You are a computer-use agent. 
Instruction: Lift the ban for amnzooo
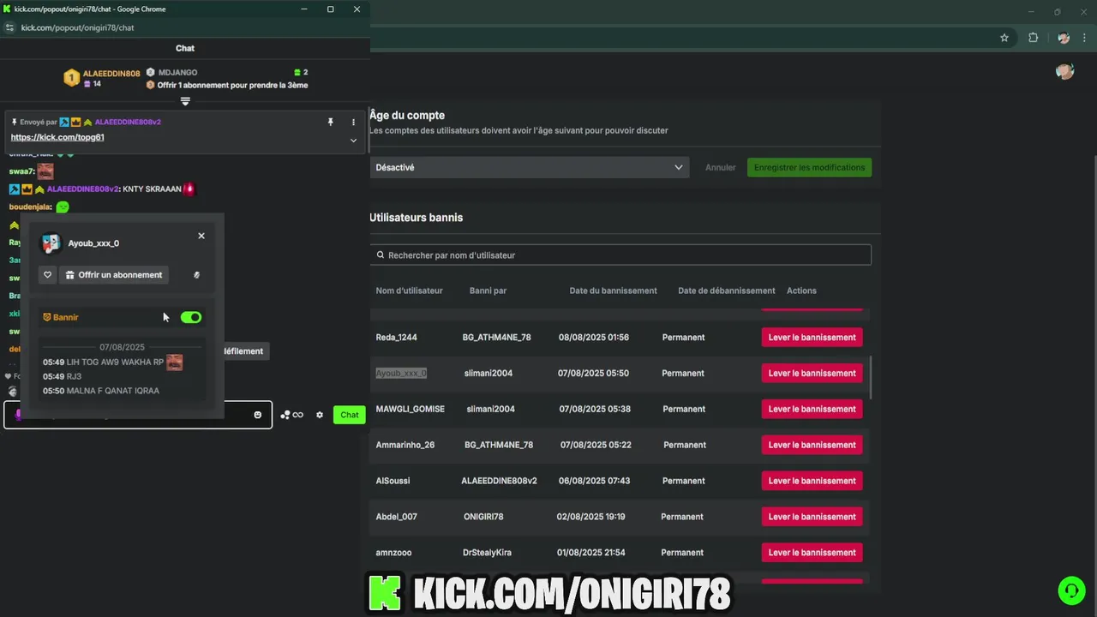[x=812, y=553]
